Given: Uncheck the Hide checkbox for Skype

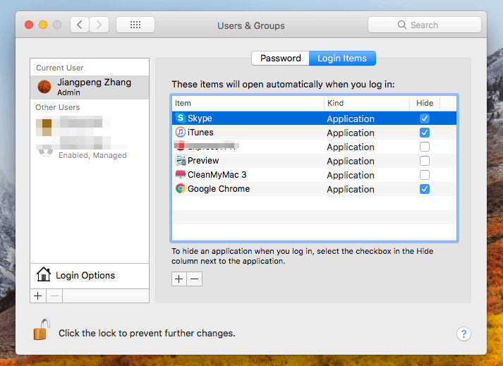Looking at the screenshot, I should [x=425, y=118].
